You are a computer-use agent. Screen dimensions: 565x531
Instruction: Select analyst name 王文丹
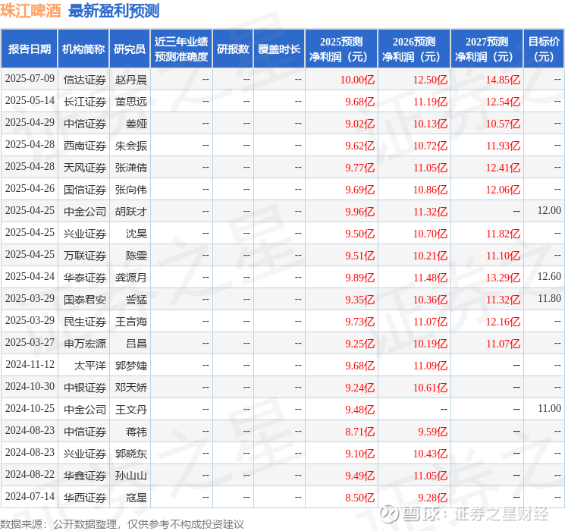pyautogui.click(x=131, y=410)
